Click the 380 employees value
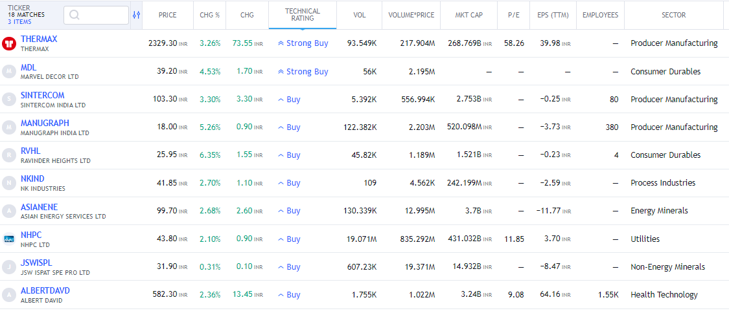 point(612,127)
